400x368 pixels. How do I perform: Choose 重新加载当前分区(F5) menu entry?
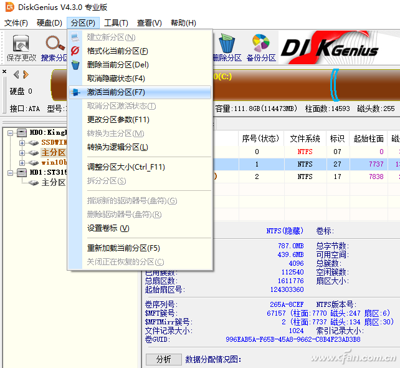point(140,248)
